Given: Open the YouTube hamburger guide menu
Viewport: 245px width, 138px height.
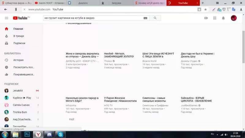Looking at the screenshot, I should 6,18.
